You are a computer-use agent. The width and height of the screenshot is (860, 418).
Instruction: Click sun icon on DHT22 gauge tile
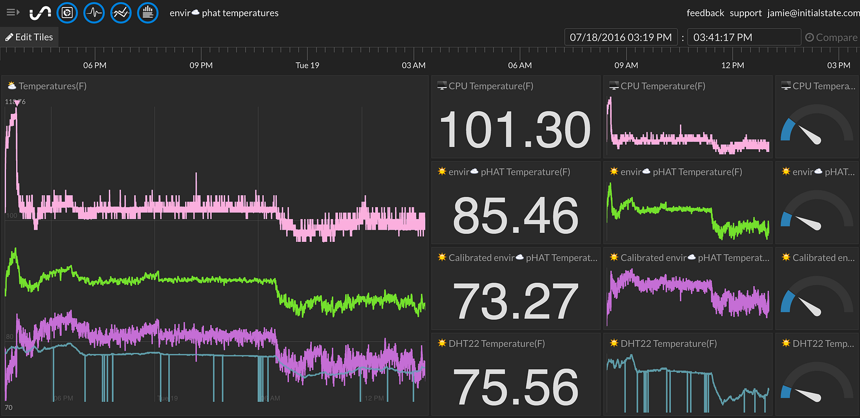[x=786, y=343]
